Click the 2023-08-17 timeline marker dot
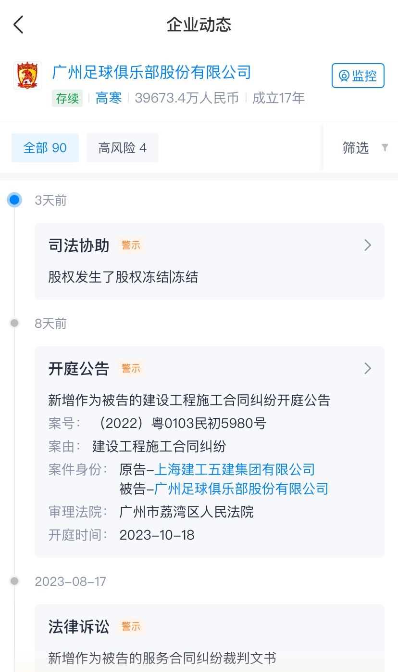The image size is (398, 672). click(x=15, y=582)
